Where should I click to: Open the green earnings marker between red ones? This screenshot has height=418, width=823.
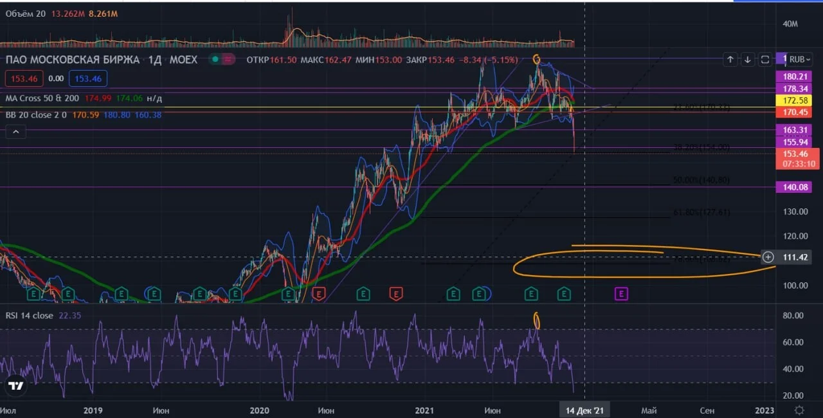coord(363,294)
